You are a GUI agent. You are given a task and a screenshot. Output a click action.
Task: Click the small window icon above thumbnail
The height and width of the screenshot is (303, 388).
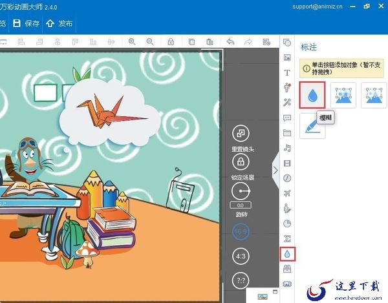click(275, 291)
